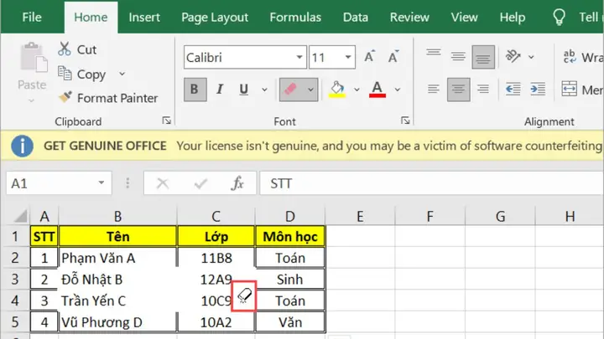Open the font size 11 dropdown
Image resolution: width=604 pixels, height=339 pixels.
(348, 57)
